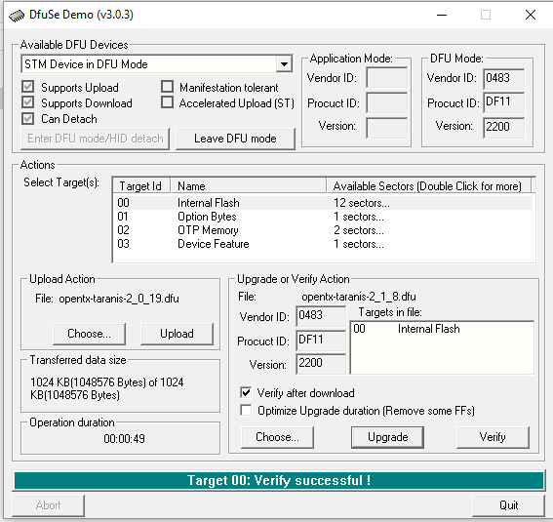
Task: Select the Option Bytes target row
Action: click(324, 217)
